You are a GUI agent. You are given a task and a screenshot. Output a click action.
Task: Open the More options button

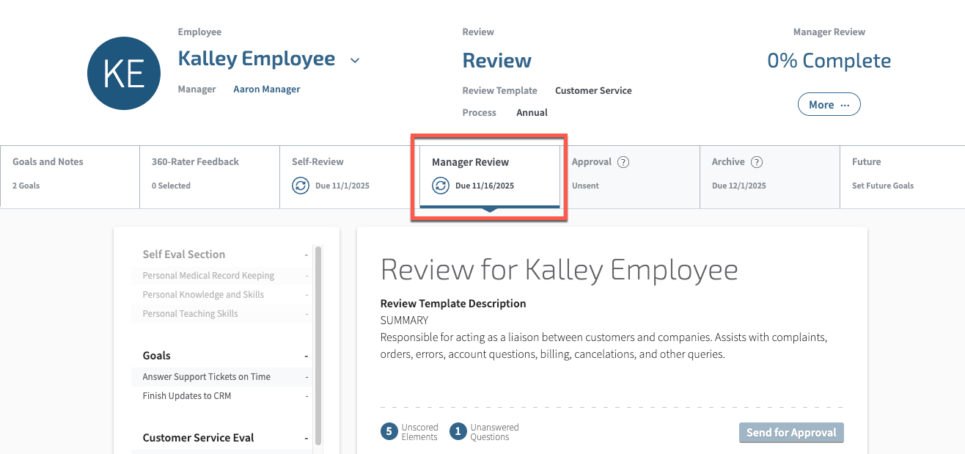(829, 104)
